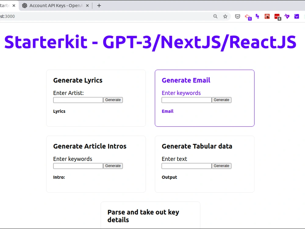This screenshot has height=229, width=305.
Task: Click the red square extension icon
Action: (x=267, y=16)
